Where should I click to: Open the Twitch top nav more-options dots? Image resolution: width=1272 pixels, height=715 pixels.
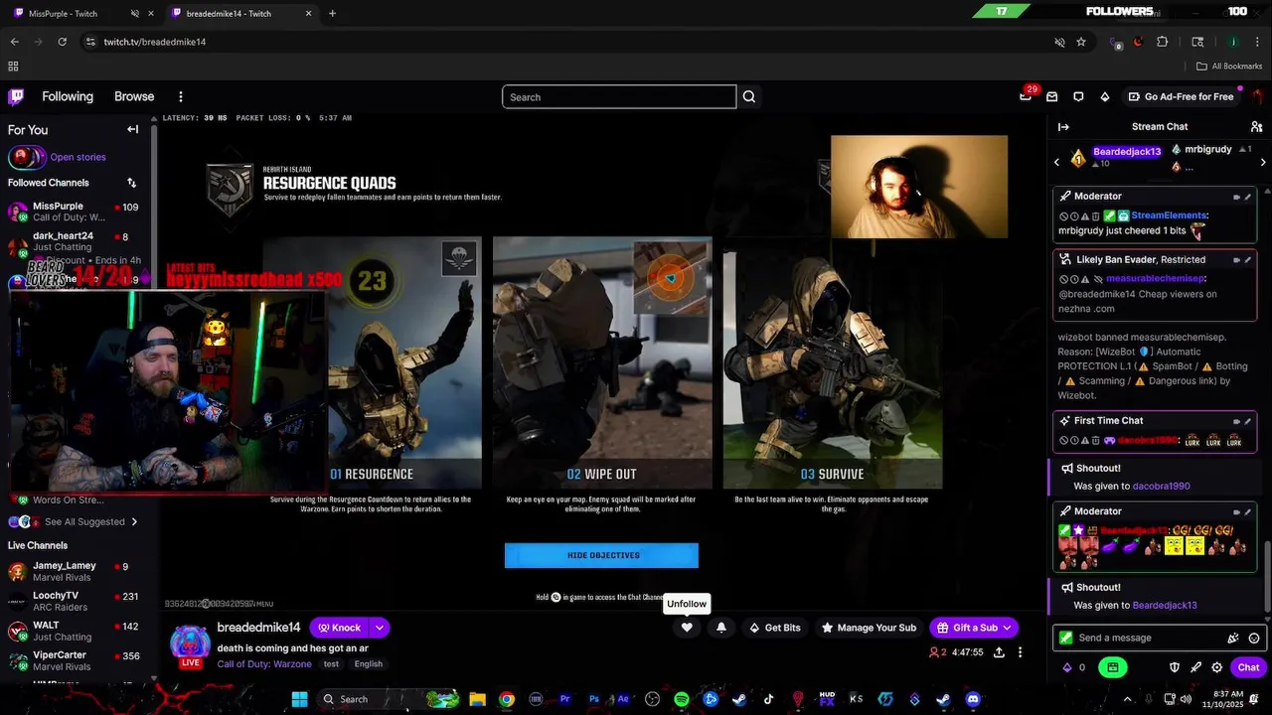181,96
